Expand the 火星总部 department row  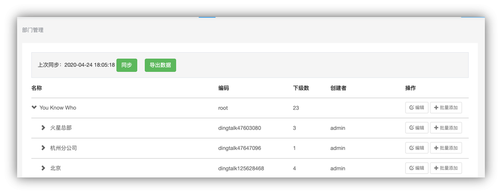[x=43, y=128]
